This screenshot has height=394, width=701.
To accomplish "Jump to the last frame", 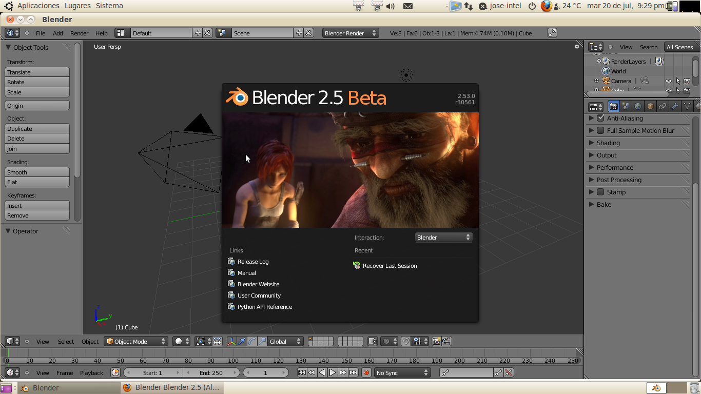I will [x=353, y=372].
